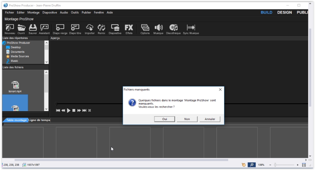Screen dimensions: 315x170
Task: Click down arrow of file list scrollbar
Action: (46, 109)
